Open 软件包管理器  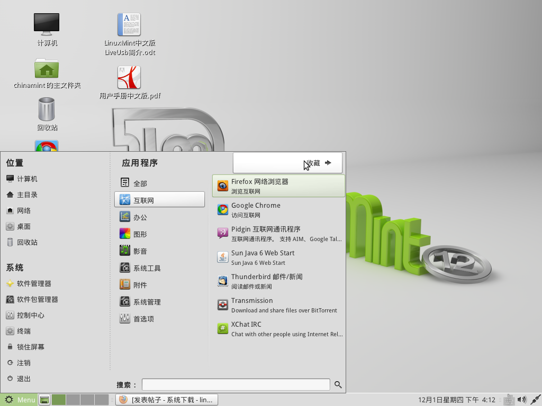(32, 299)
